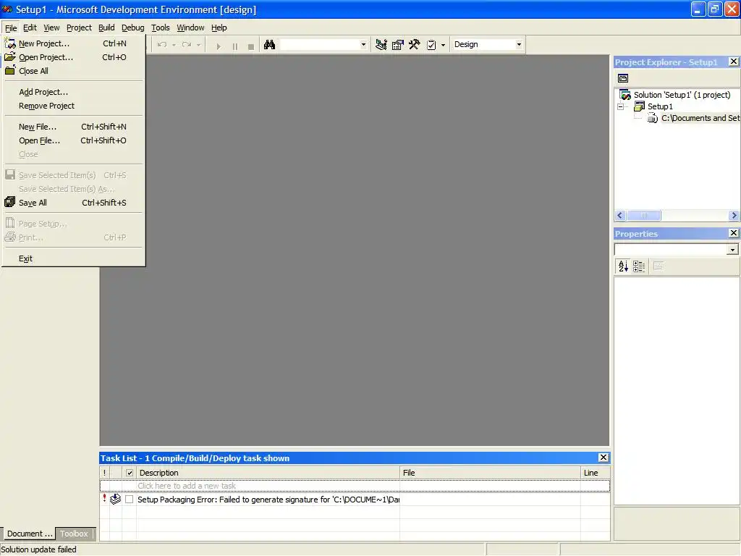Click the package file icon under Setup1
The image size is (741, 556).
[653, 118]
